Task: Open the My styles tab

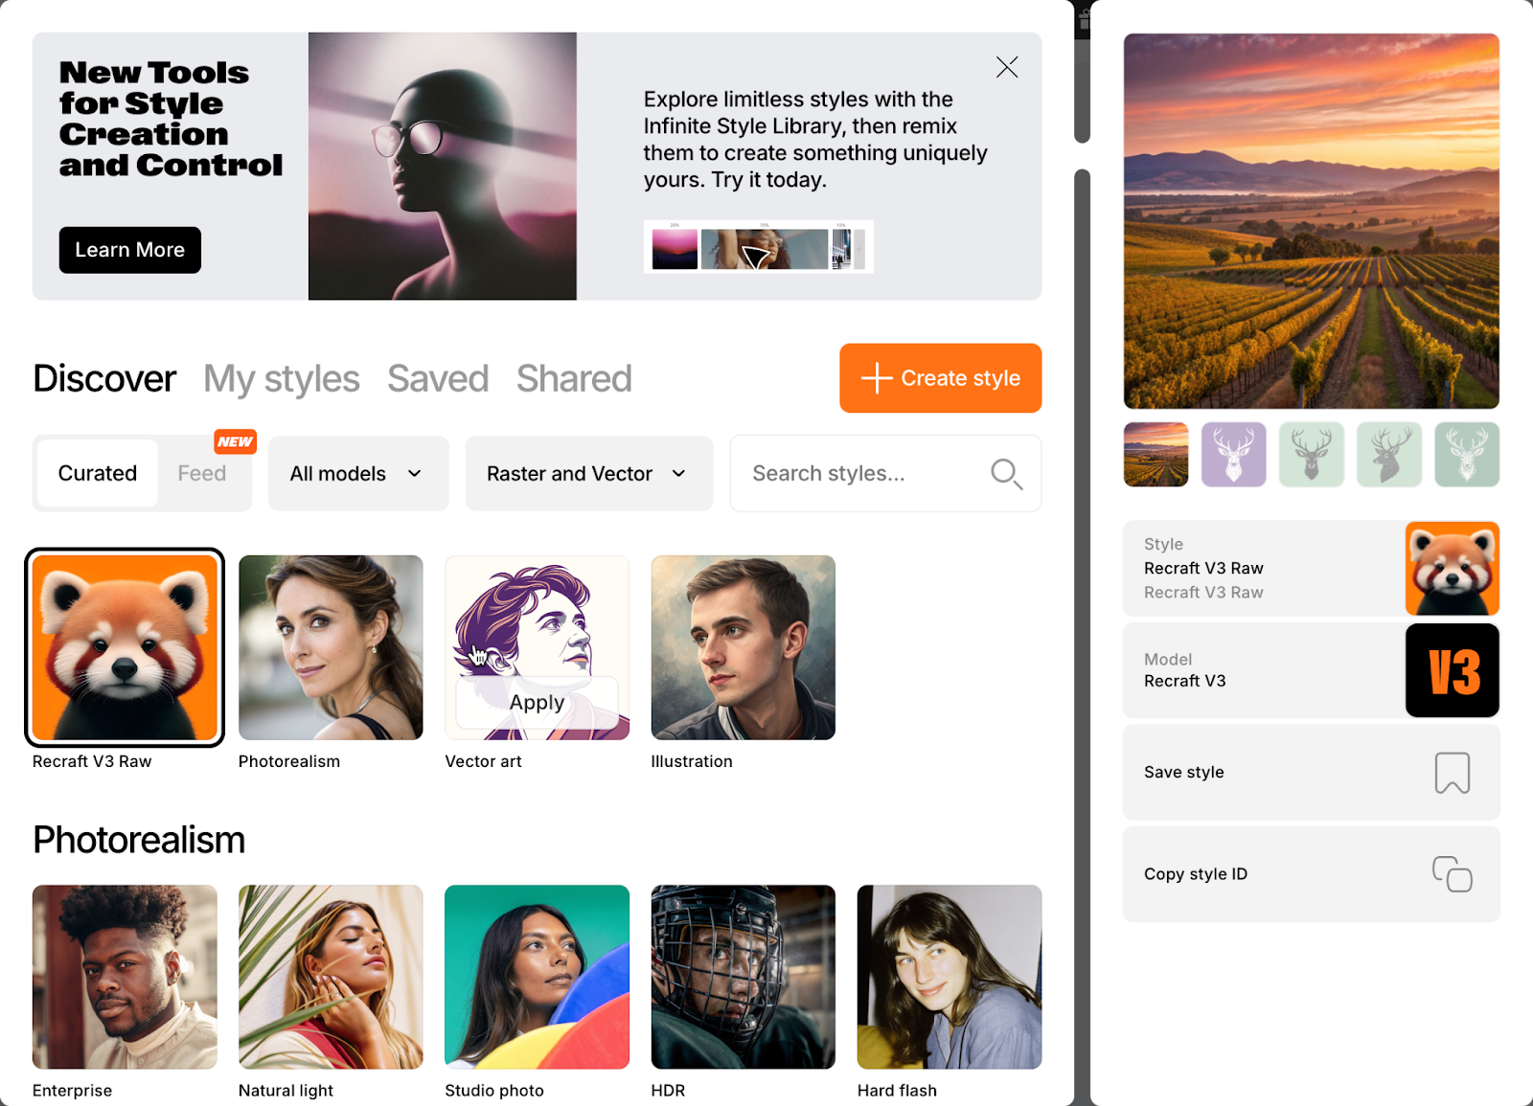Action: pos(282,378)
